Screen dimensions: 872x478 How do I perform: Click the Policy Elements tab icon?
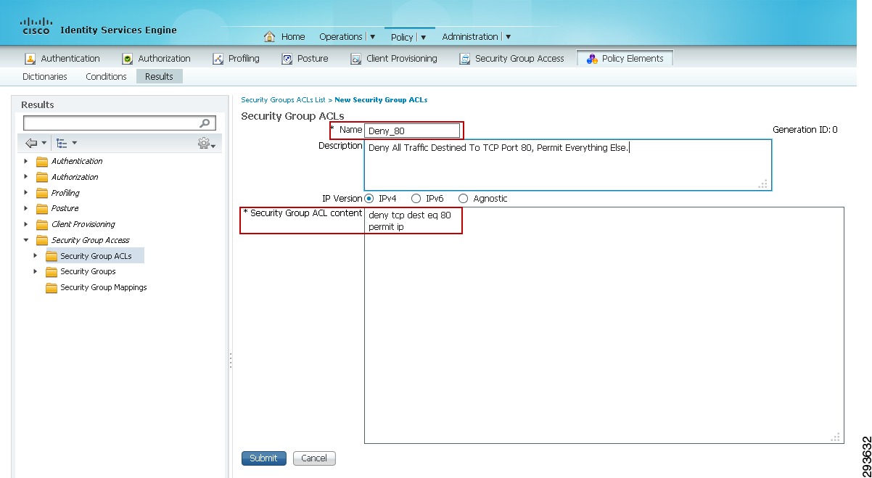[x=591, y=59]
